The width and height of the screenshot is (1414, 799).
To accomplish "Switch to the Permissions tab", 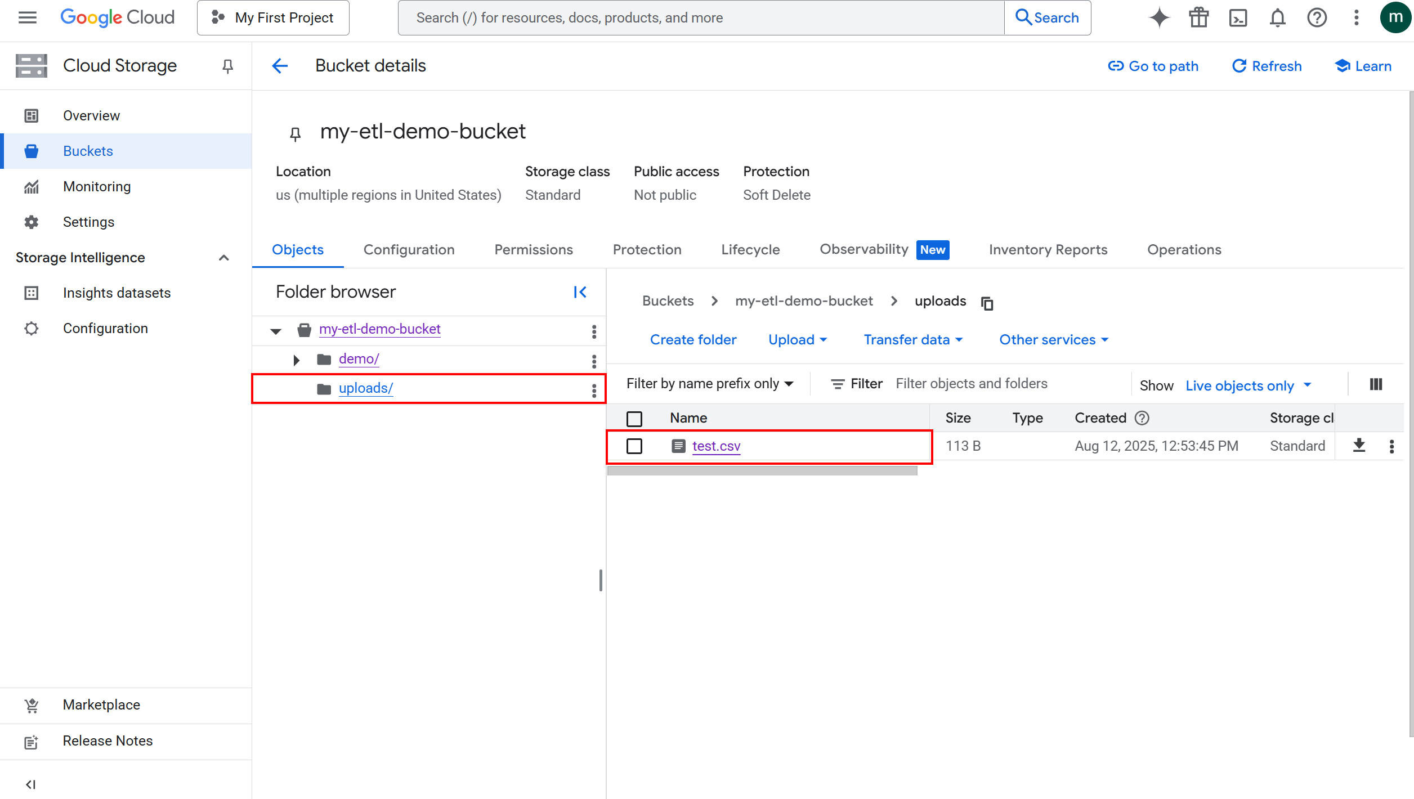I will (x=533, y=249).
